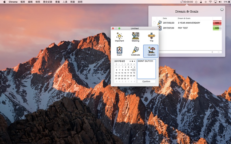Screen dimensions: 231x144
Task: Pick the Trip airplane category icon
Action: coord(151,37)
